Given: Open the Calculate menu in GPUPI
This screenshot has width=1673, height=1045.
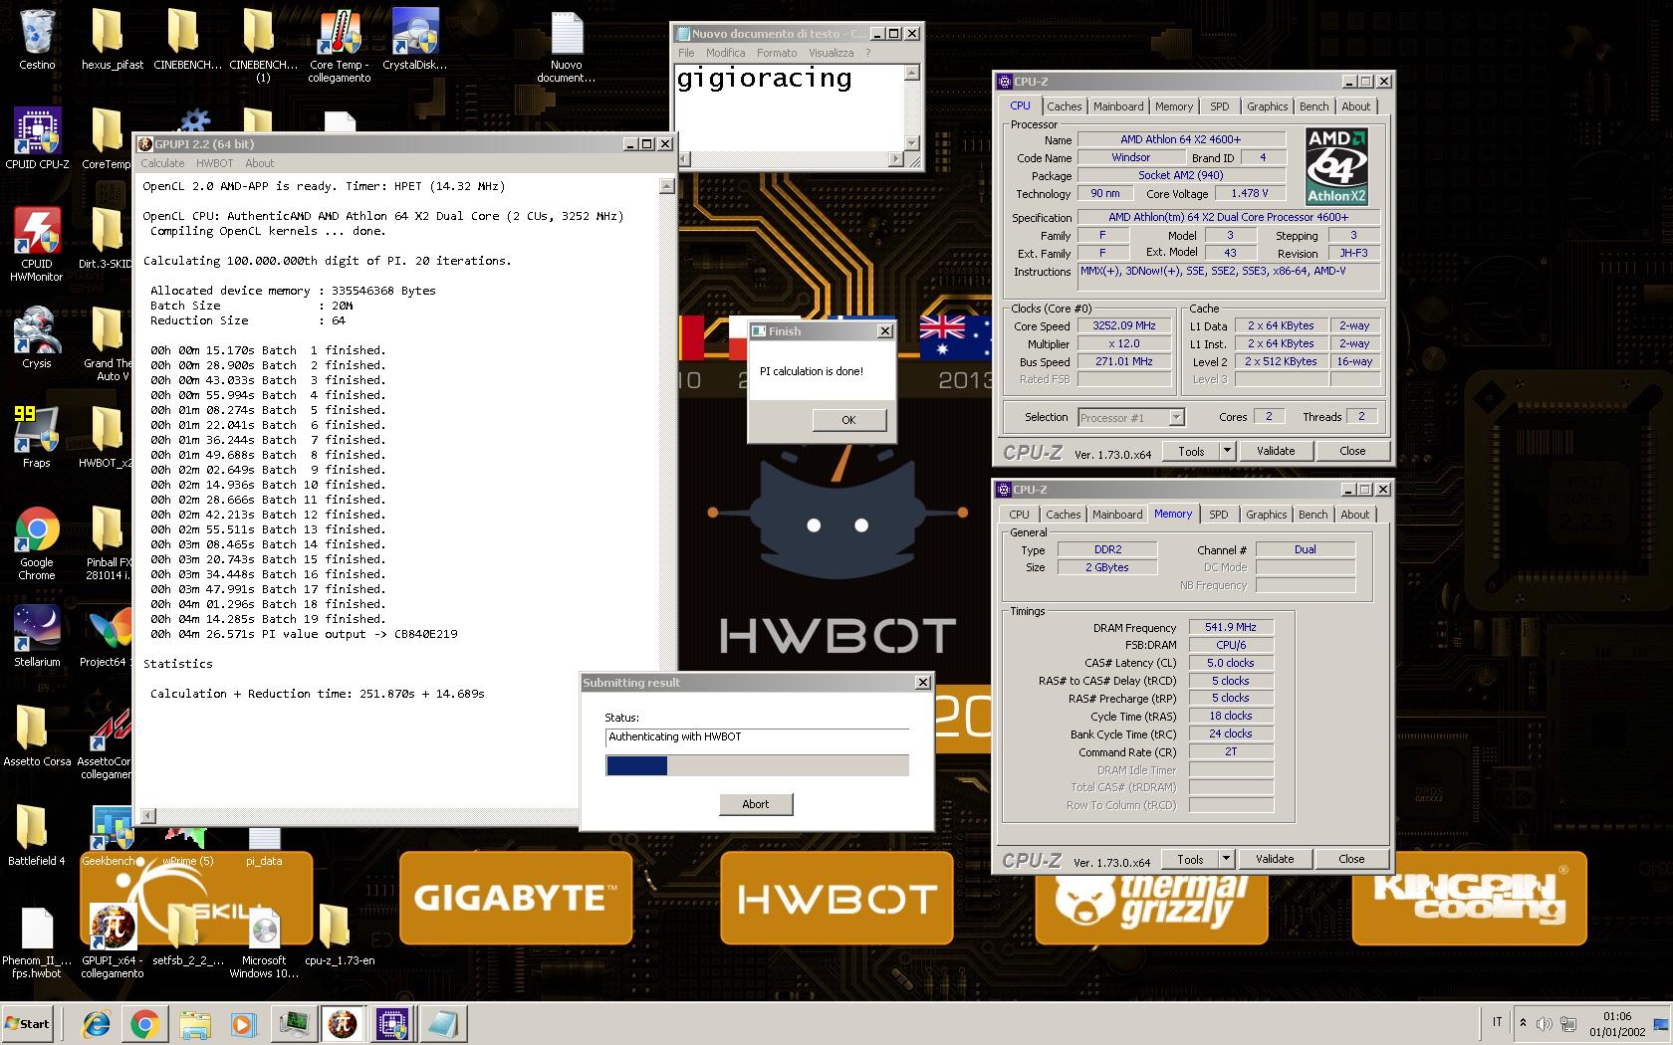Looking at the screenshot, I should (x=162, y=163).
